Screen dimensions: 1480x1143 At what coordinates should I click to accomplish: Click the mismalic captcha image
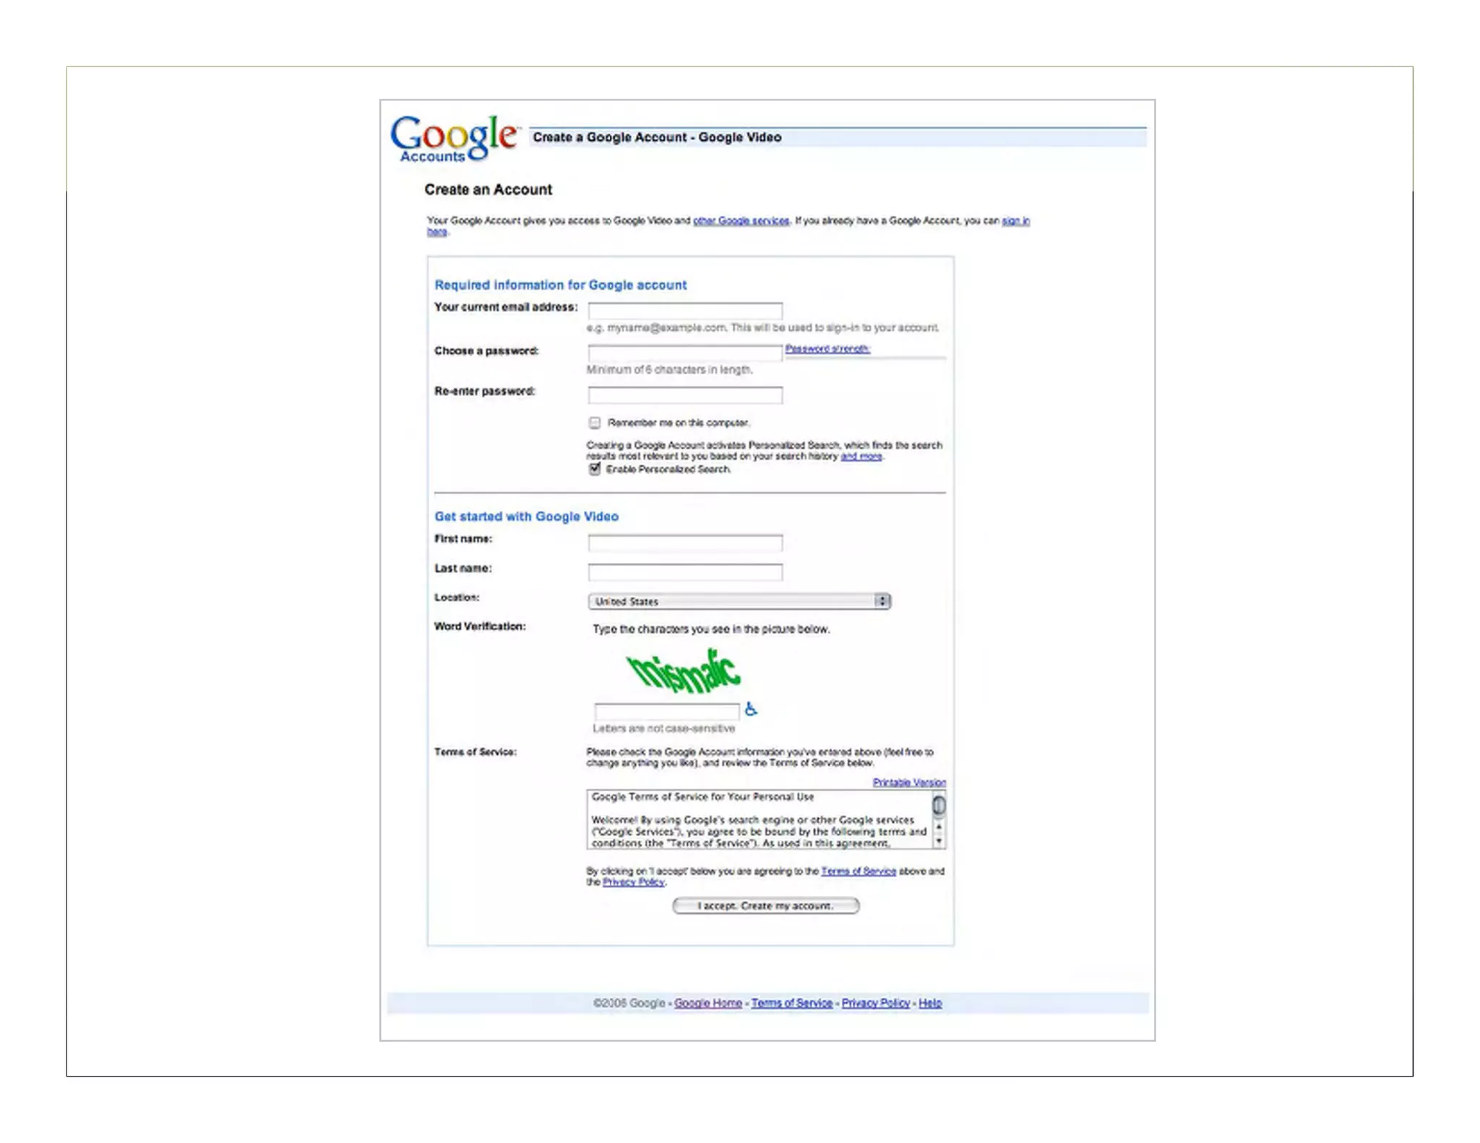(x=683, y=670)
